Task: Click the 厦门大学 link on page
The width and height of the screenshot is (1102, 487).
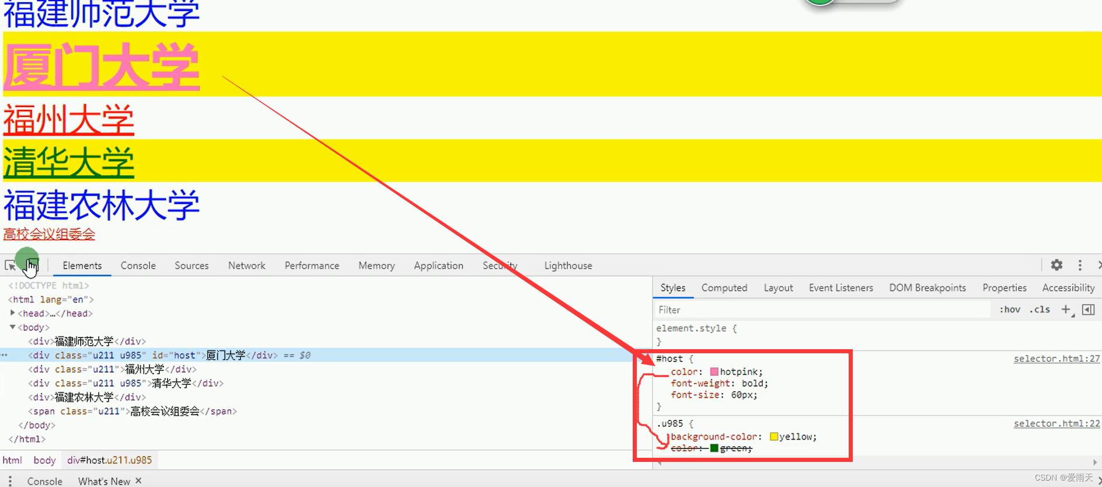Action: pos(102,66)
